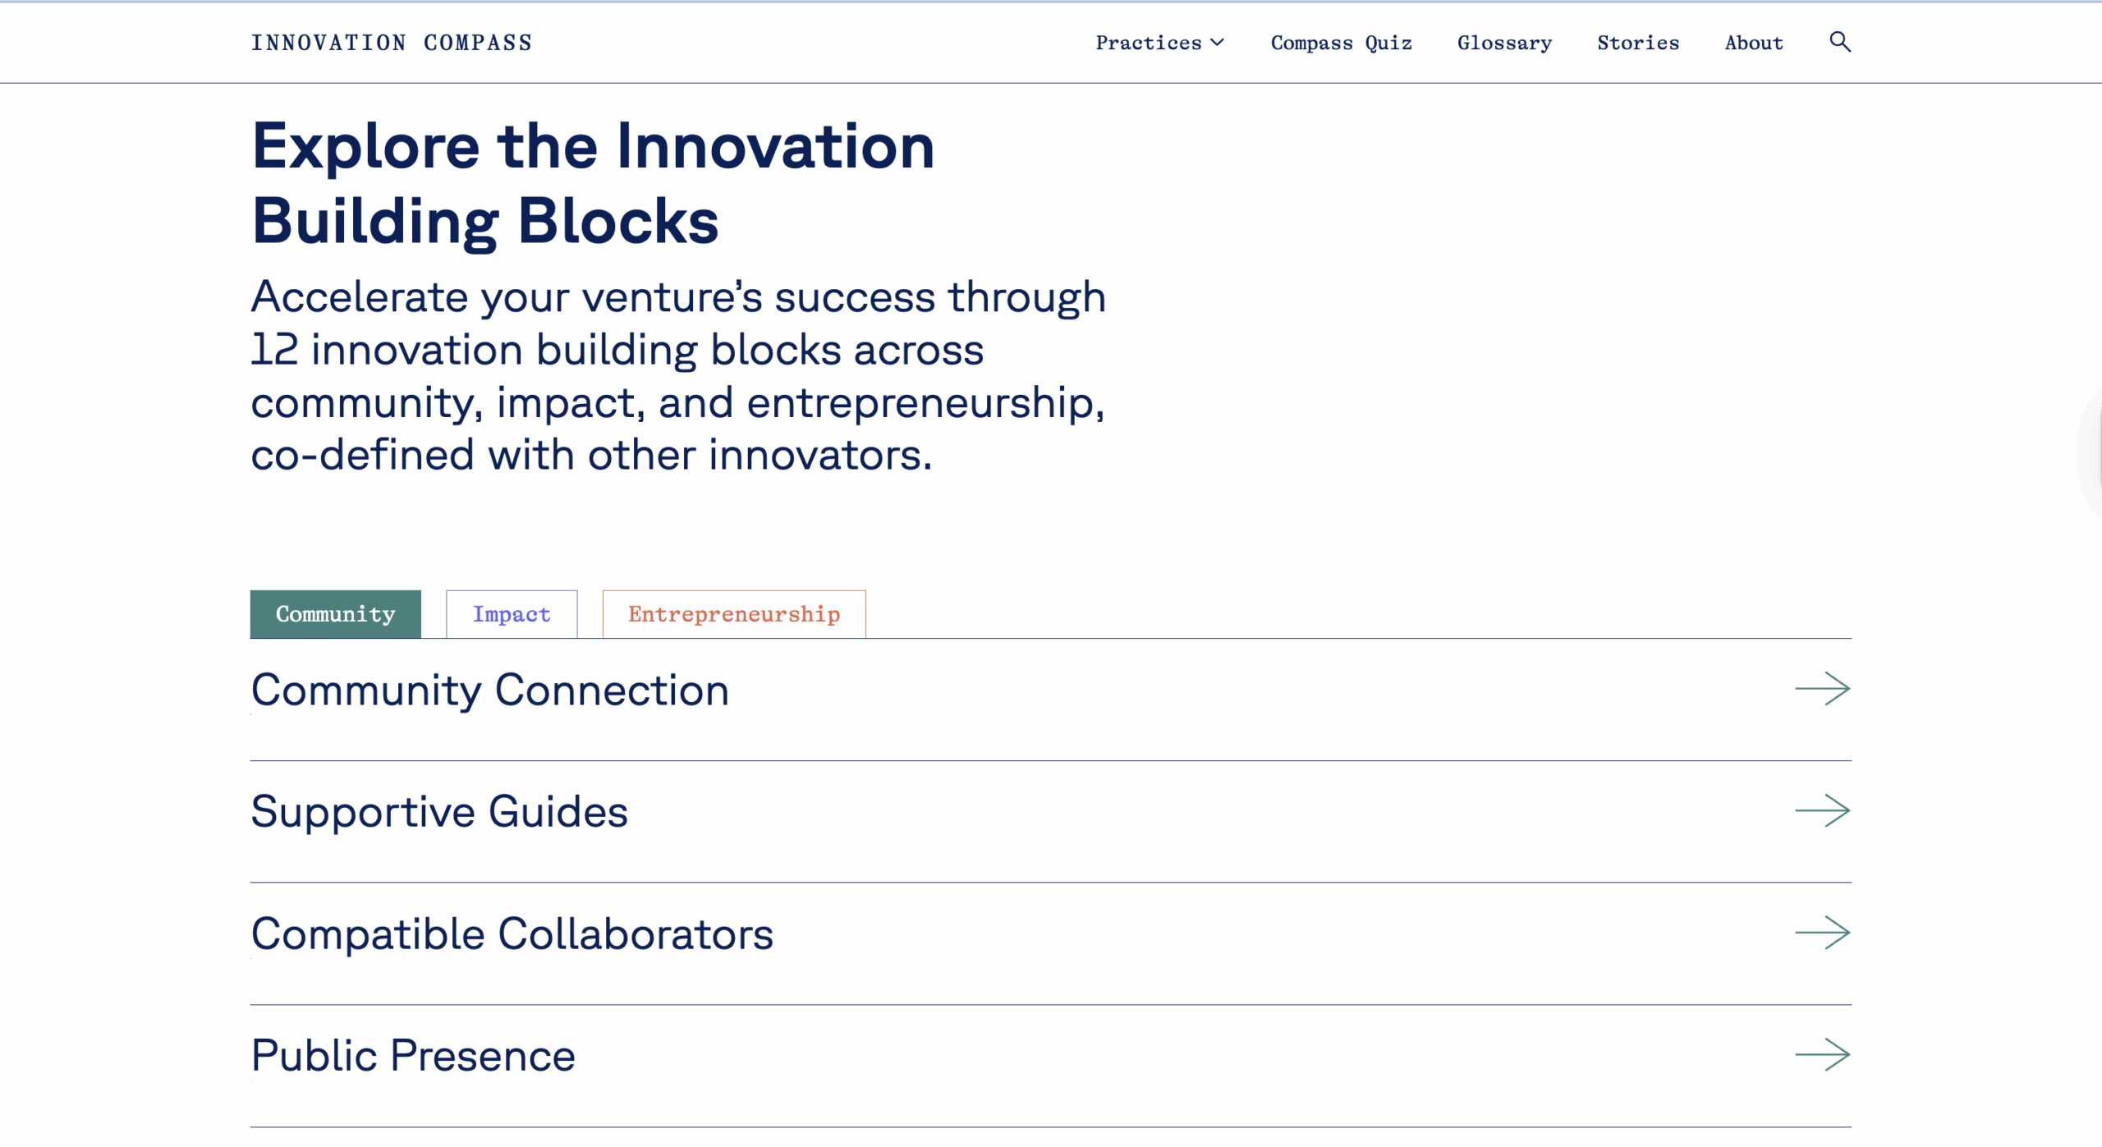Viewport: 2102px width, 1147px height.
Task: Go to the Glossary page
Action: point(1504,43)
